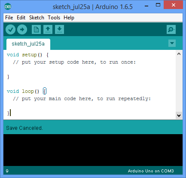Create a new sketch with New icon
Image resolution: width=186 pixels, height=178 pixels.
tap(36, 30)
